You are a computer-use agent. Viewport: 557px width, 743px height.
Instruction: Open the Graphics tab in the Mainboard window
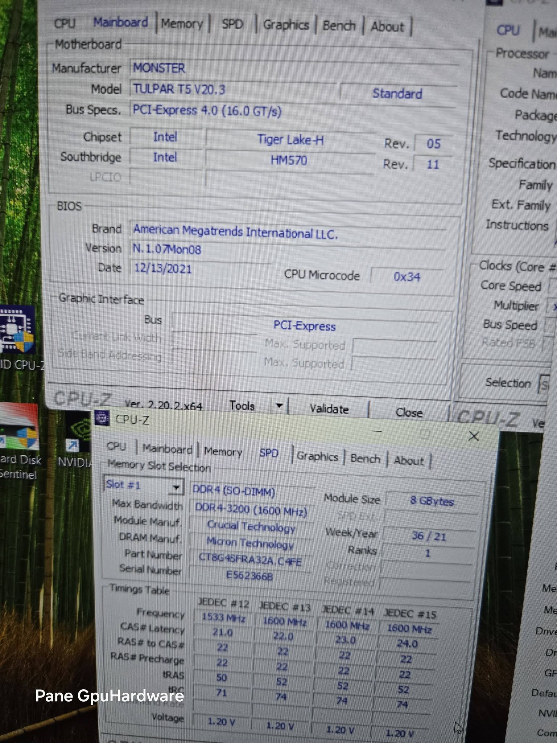tap(286, 25)
